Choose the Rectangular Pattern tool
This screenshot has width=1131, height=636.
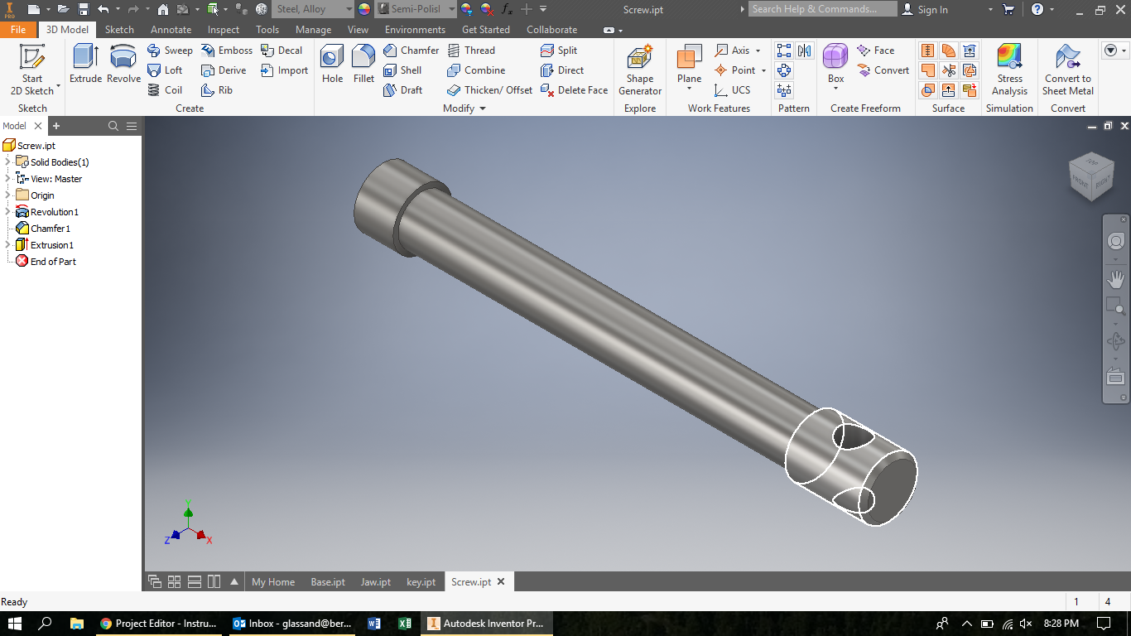pos(783,51)
